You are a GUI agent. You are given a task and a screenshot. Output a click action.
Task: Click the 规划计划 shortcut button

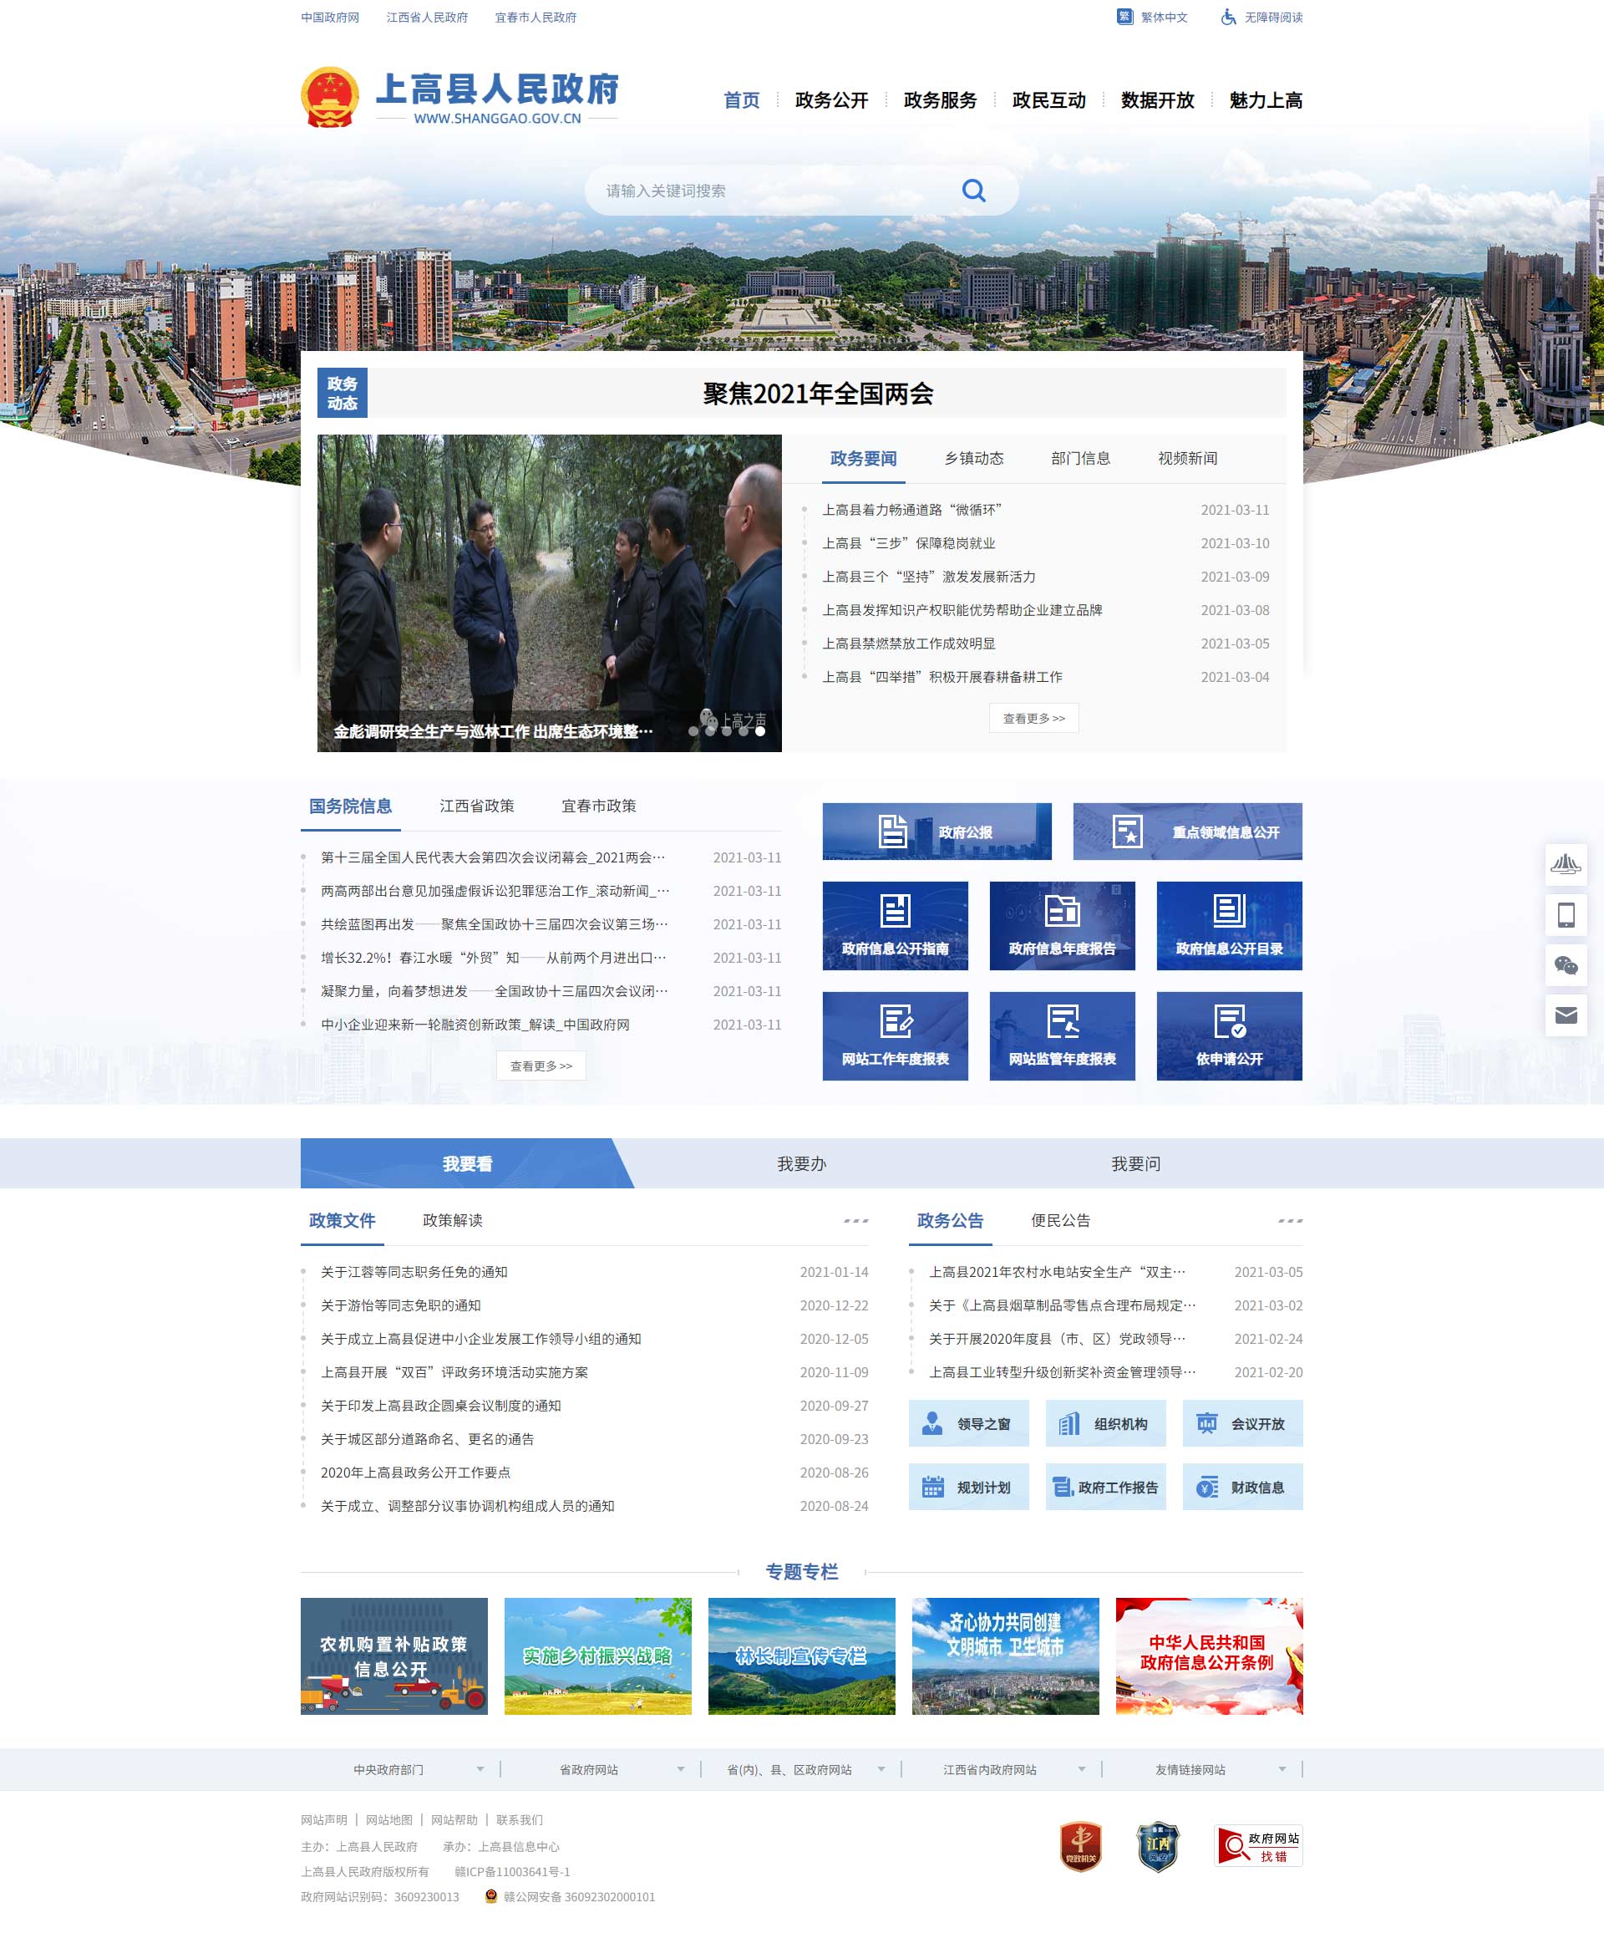(968, 1487)
